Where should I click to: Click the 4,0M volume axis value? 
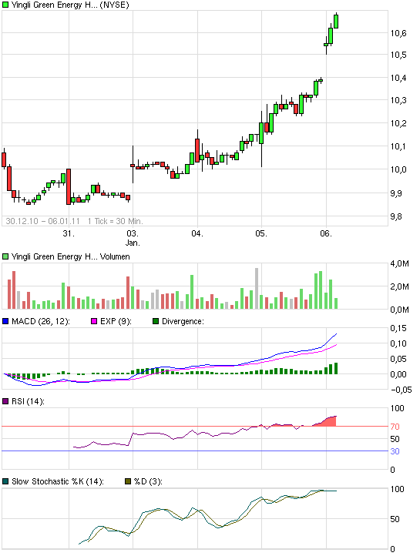(x=399, y=263)
